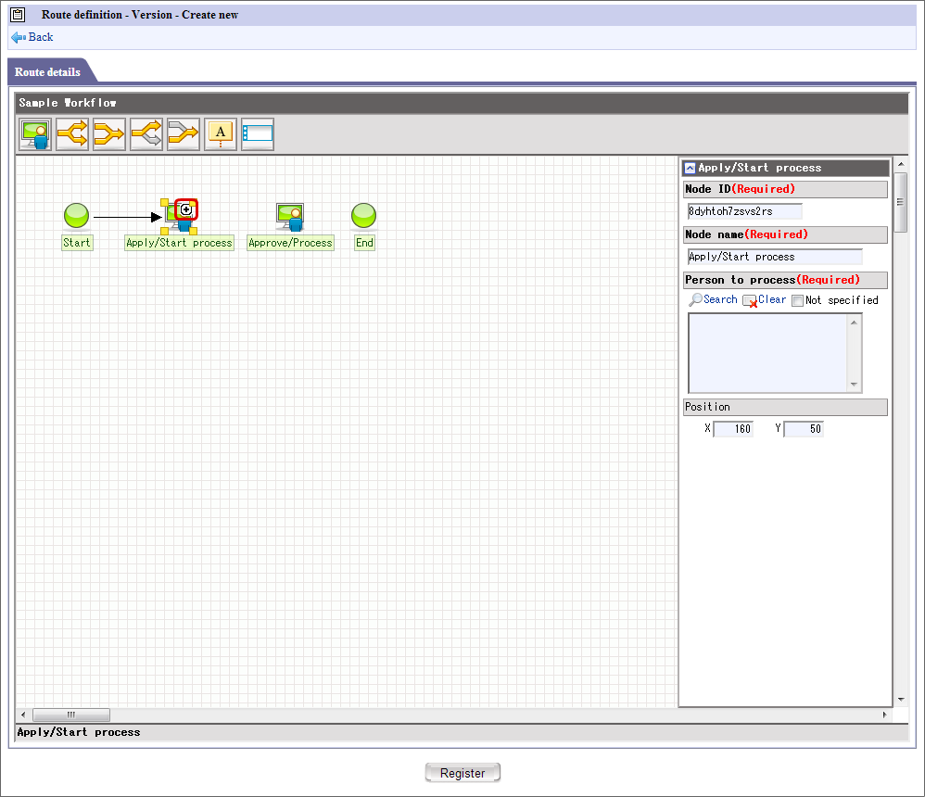
Task: Select the orange split branch tool
Action: tap(72, 134)
